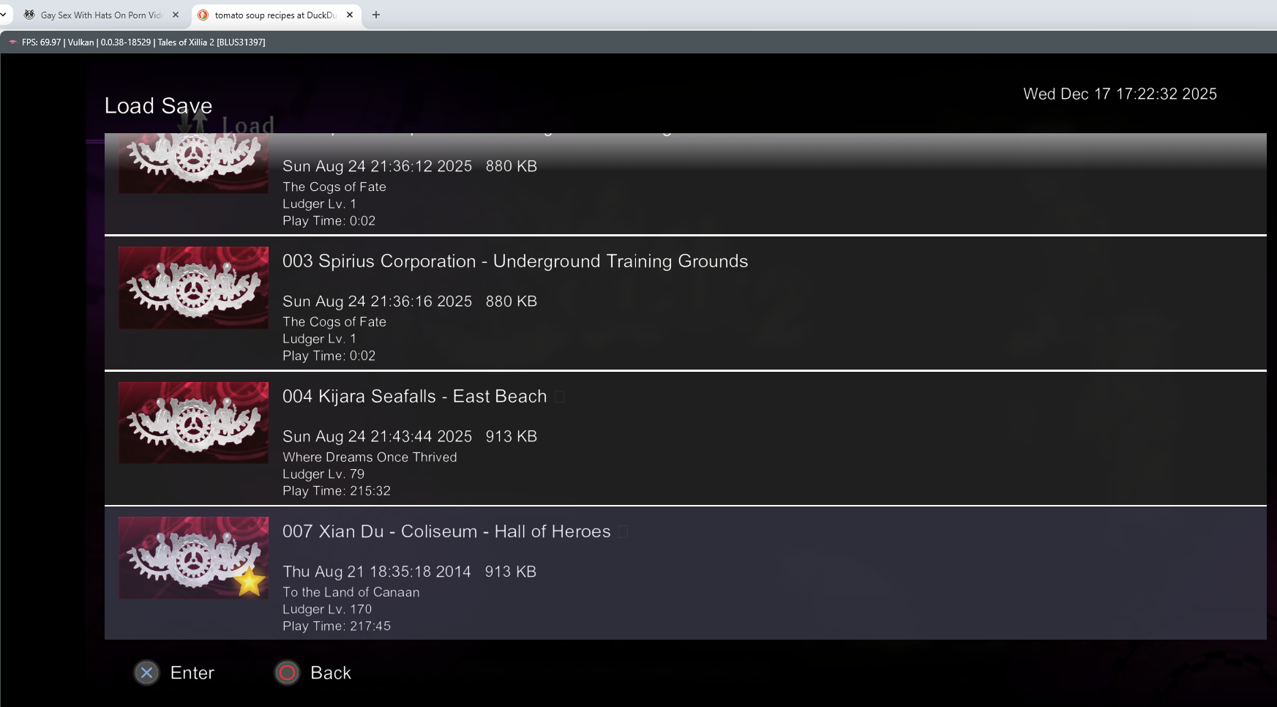Select the thumbnail of the 21:36:12 save

(x=193, y=163)
